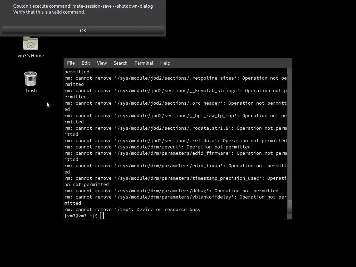Click "Verify that this is a valid command." text
Viewport: 356px width, 267px height.
[x=49, y=12]
